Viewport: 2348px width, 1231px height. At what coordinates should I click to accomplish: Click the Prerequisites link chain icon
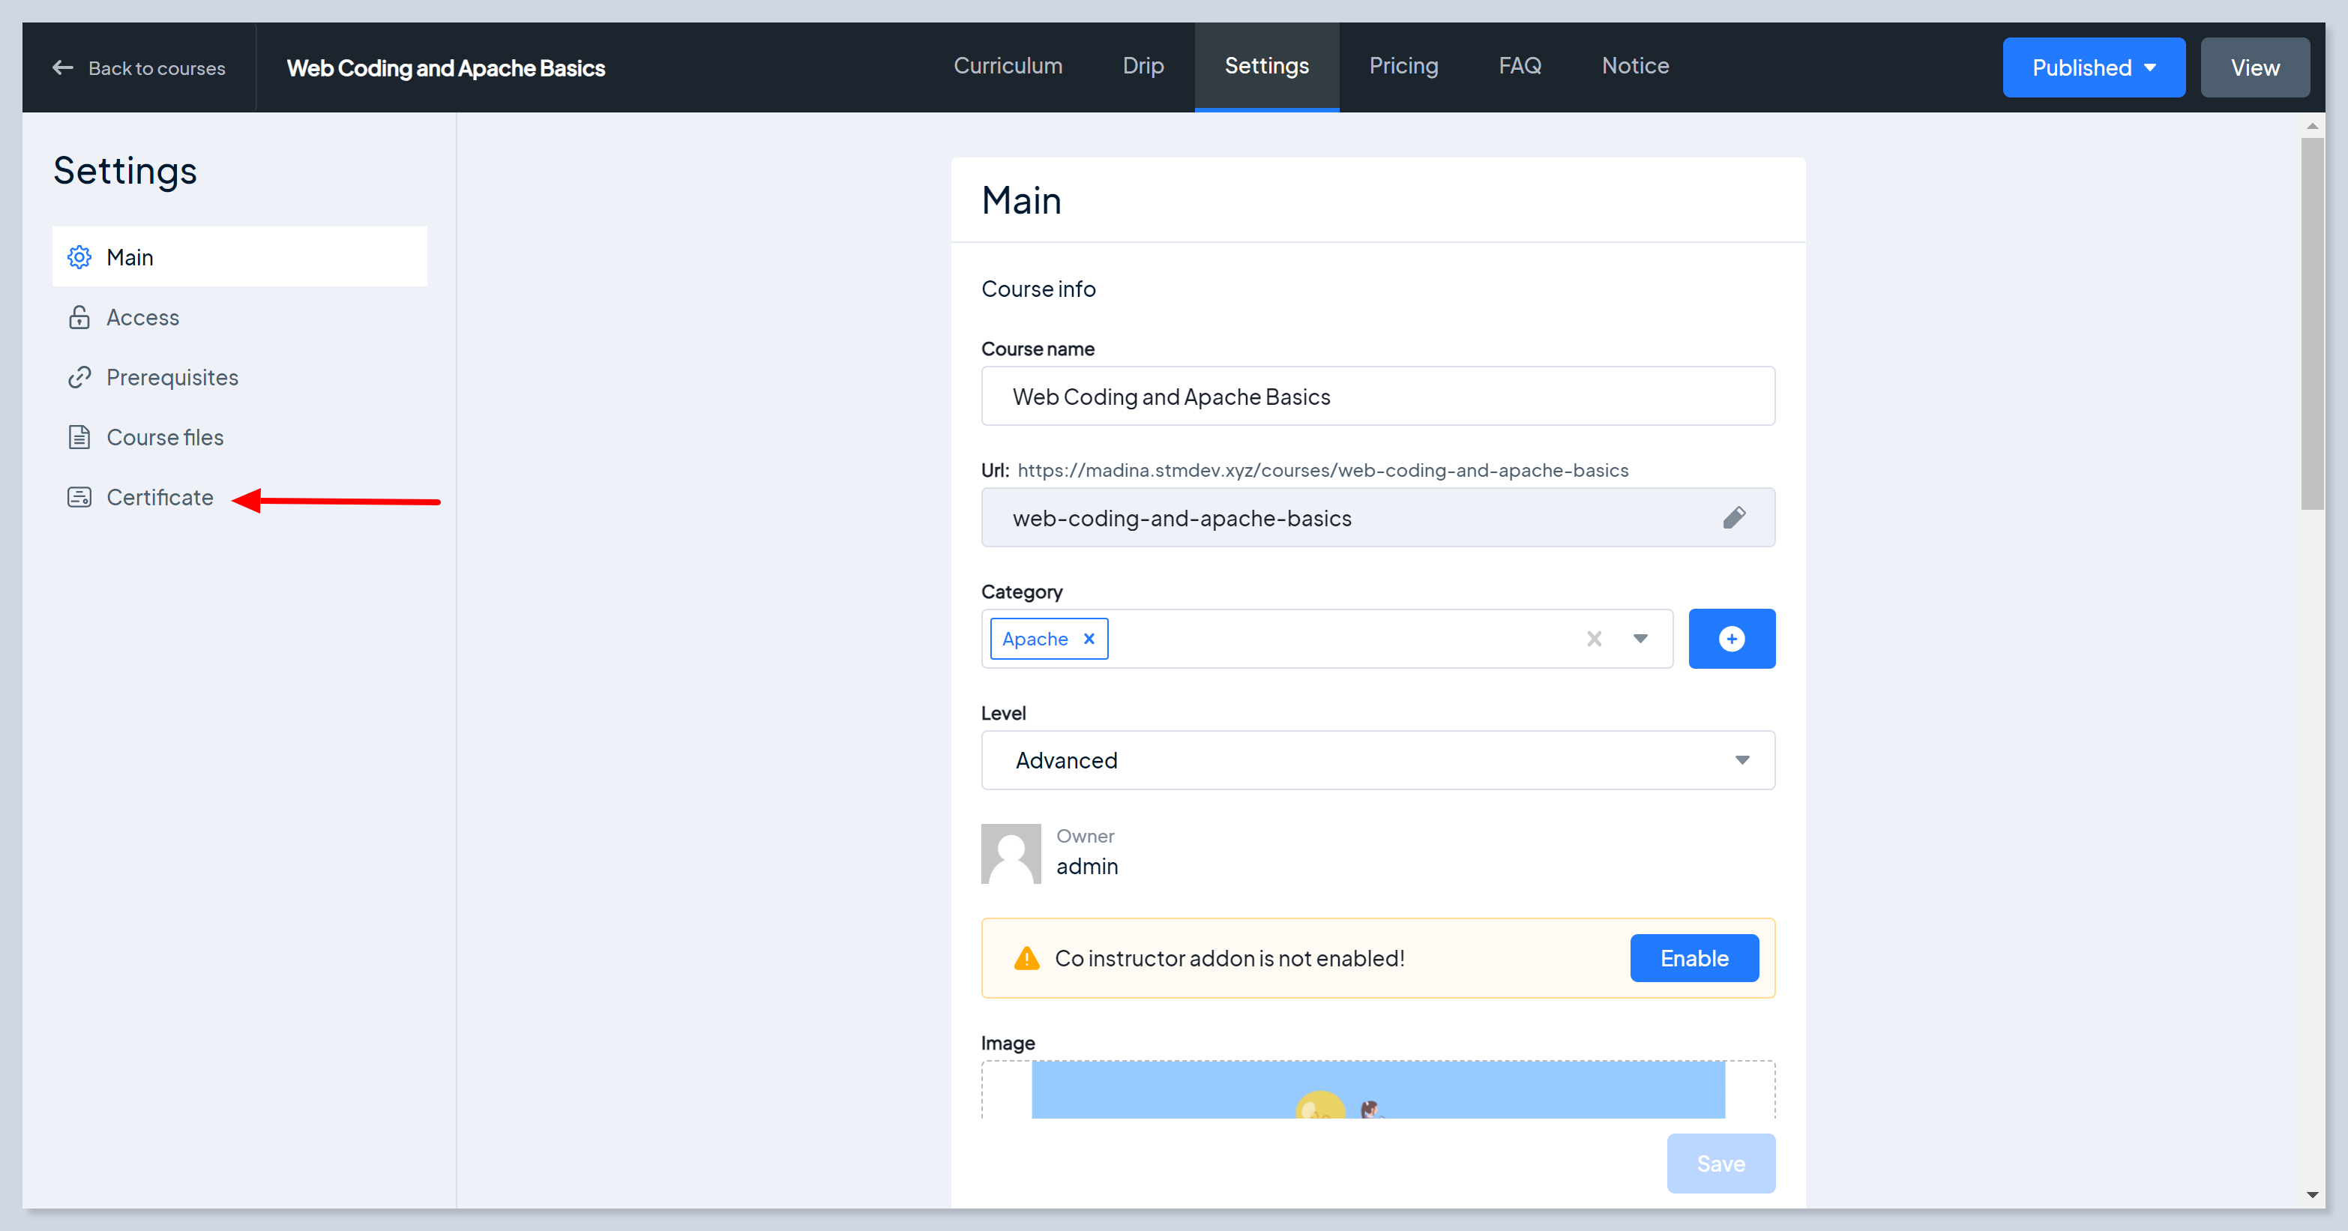point(79,377)
